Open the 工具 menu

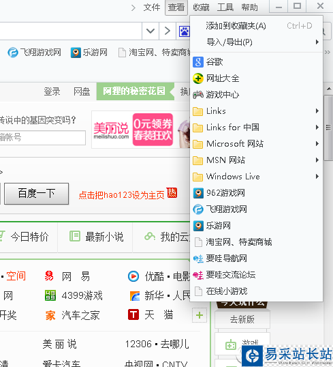[225, 8]
